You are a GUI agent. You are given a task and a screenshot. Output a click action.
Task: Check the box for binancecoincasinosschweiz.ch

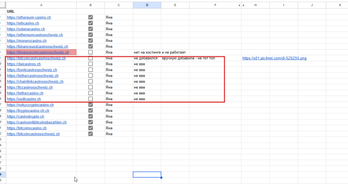pyautogui.click(x=91, y=52)
